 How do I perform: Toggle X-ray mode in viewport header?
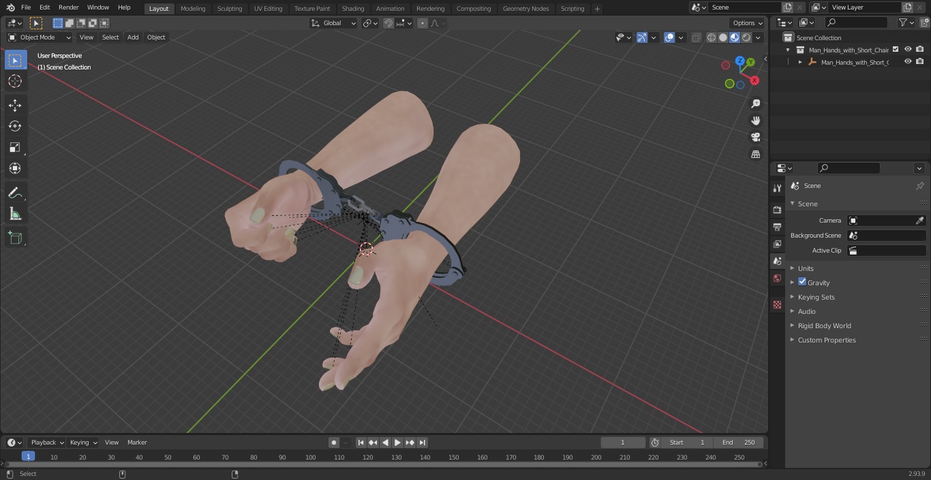[x=696, y=37]
